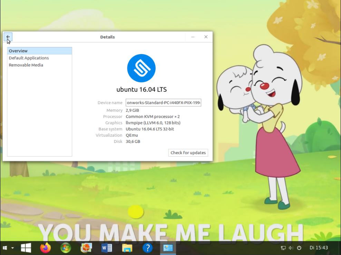Select Overview in the Details sidebar
The image size is (341, 255).
point(40,51)
